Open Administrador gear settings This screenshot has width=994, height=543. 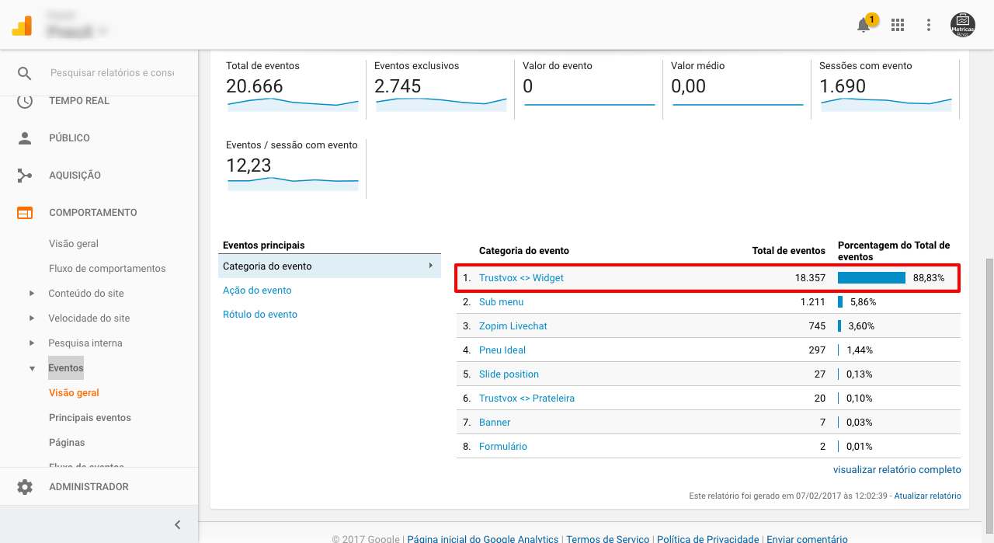(25, 487)
